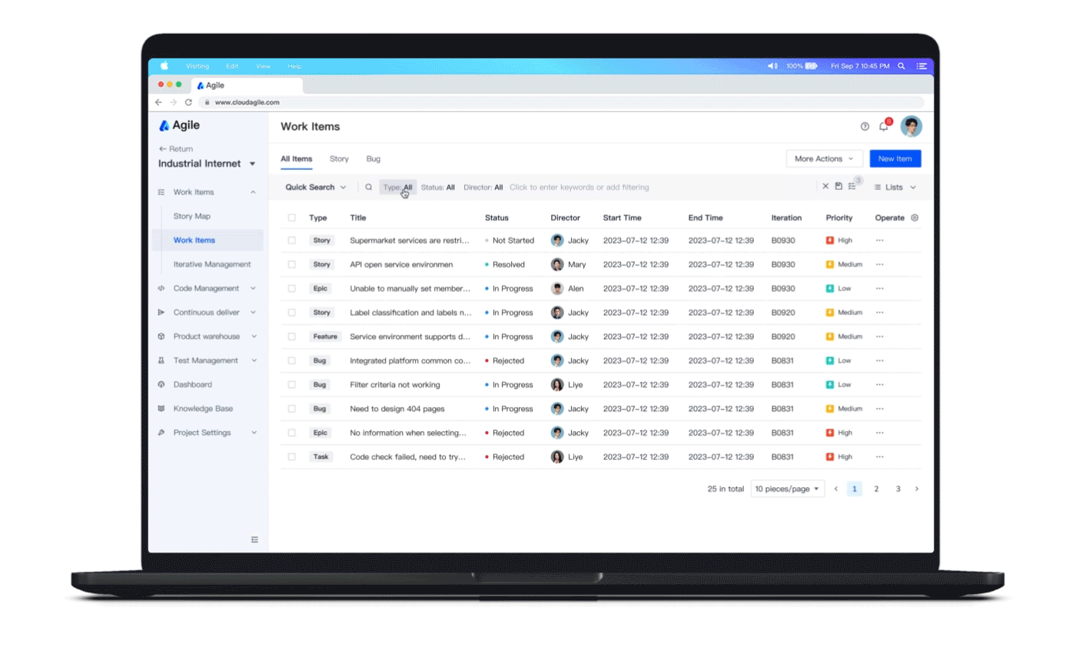This screenshot has width=1076, height=667.
Task: Switch to the Story tab
Action: (x=339, y=159)
